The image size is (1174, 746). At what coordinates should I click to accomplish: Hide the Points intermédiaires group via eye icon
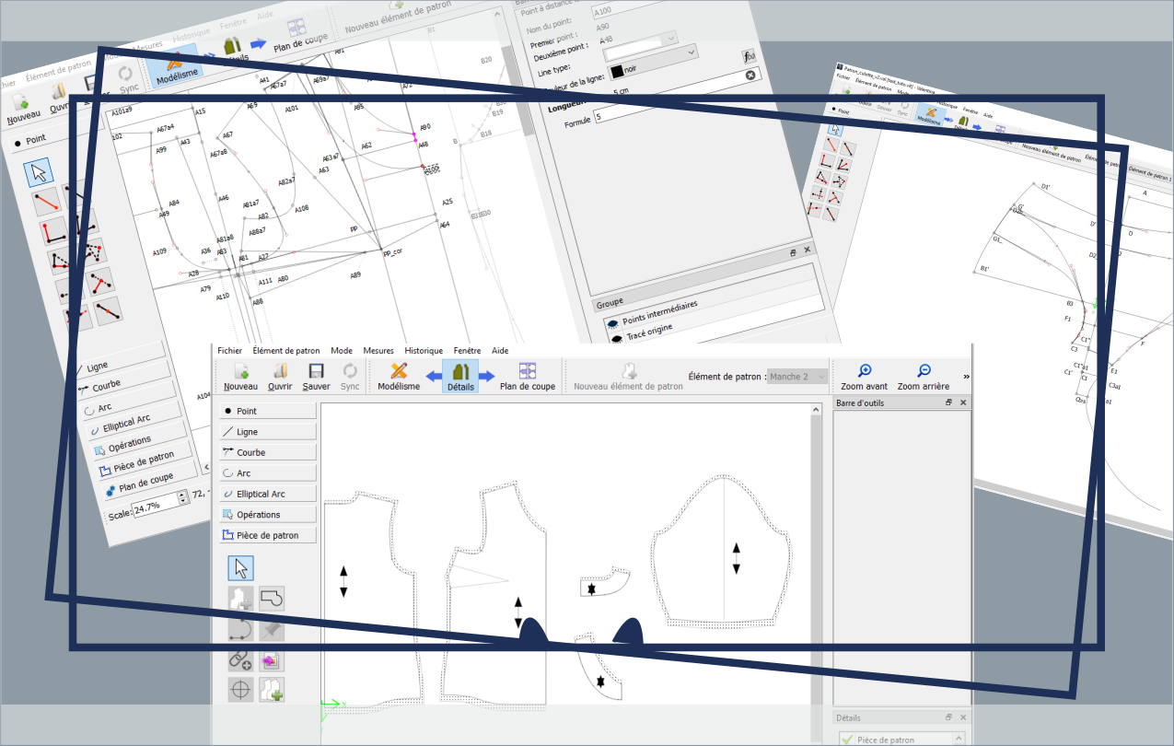611,323
